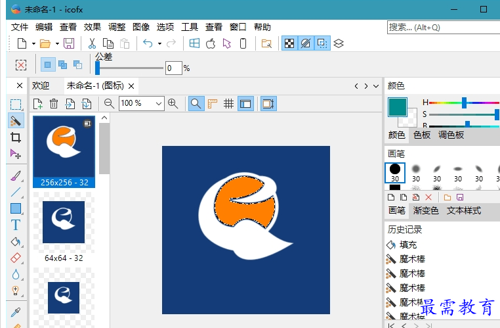Toggle the rulers display button

(213, 103)
